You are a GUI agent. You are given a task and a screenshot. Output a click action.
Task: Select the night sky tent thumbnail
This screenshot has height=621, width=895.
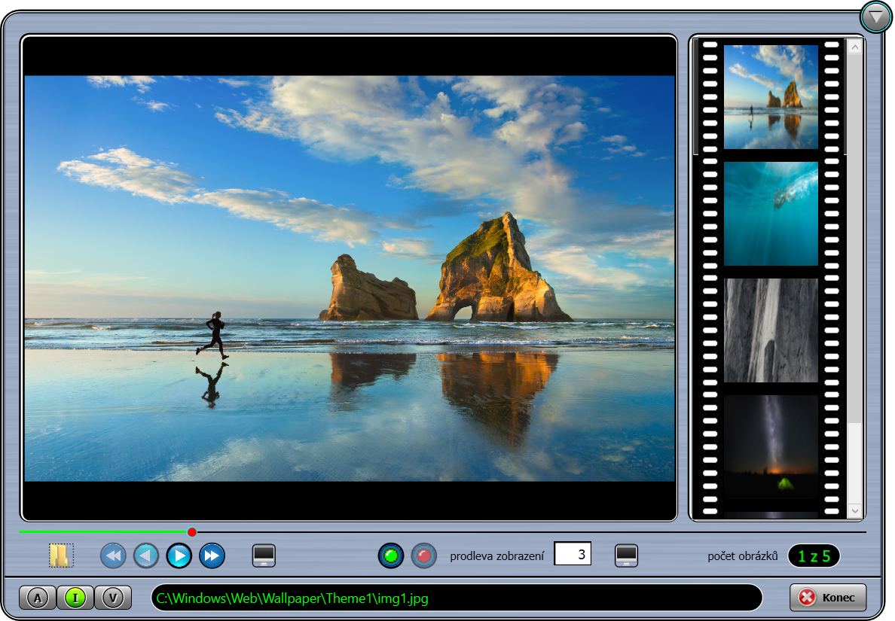tap(771, 446)
